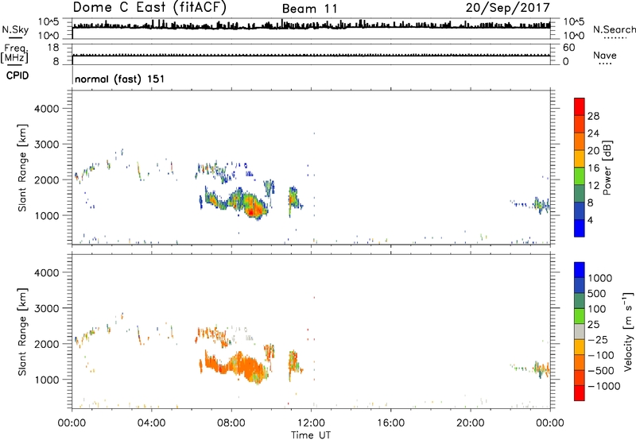Click the '08:00' time axis label
636x440 pixels.
click(231, 423)
